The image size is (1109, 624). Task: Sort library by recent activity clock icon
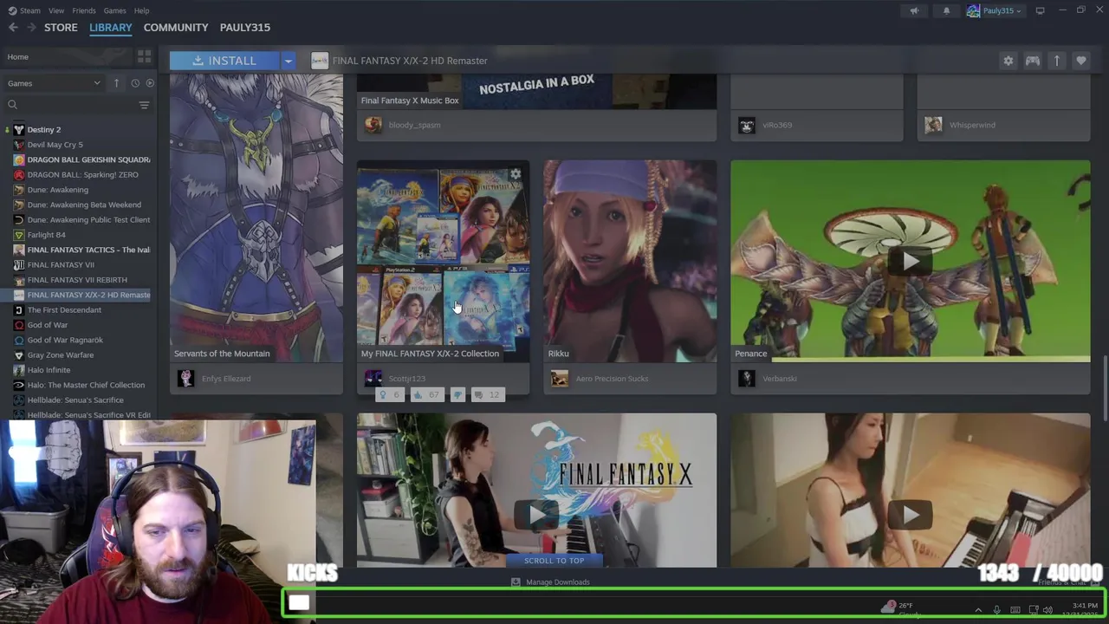135,83
